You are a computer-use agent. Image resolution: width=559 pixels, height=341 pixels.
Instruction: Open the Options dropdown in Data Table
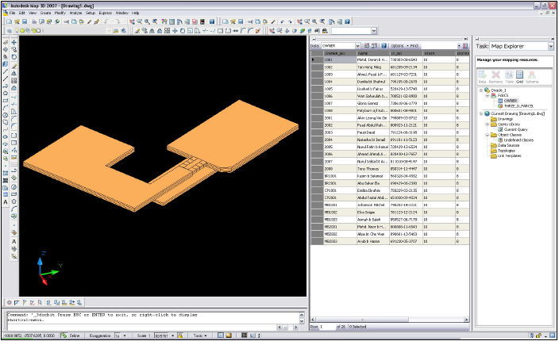(x=399, y=46)
